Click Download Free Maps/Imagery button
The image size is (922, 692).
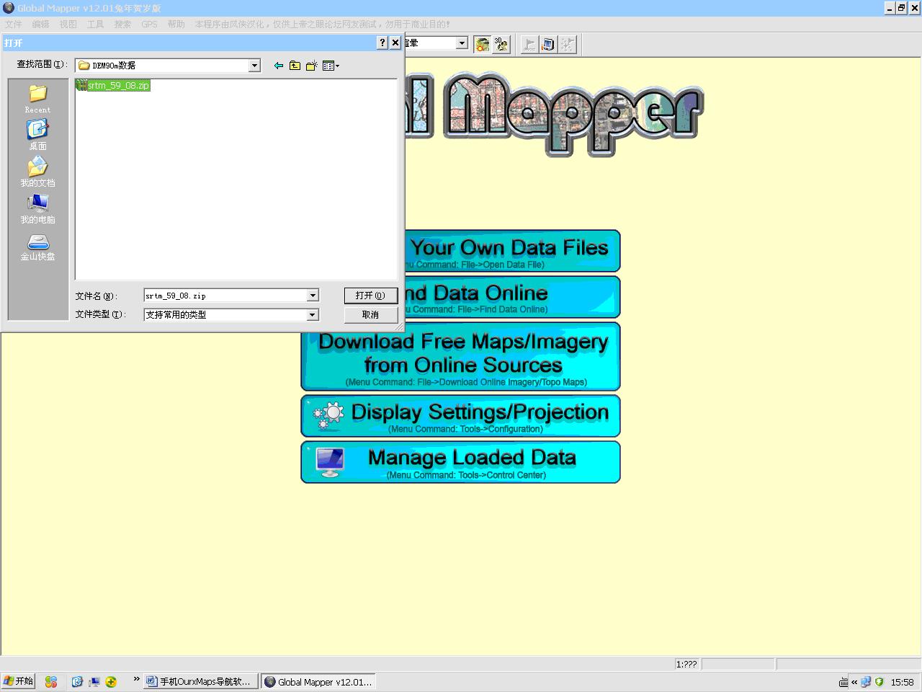460,357
